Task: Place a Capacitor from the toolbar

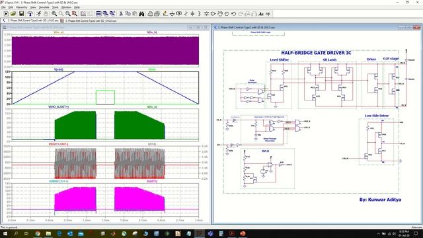Action: (192, 14)
